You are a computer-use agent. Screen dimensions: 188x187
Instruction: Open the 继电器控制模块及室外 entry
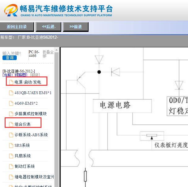coord(34,177)
